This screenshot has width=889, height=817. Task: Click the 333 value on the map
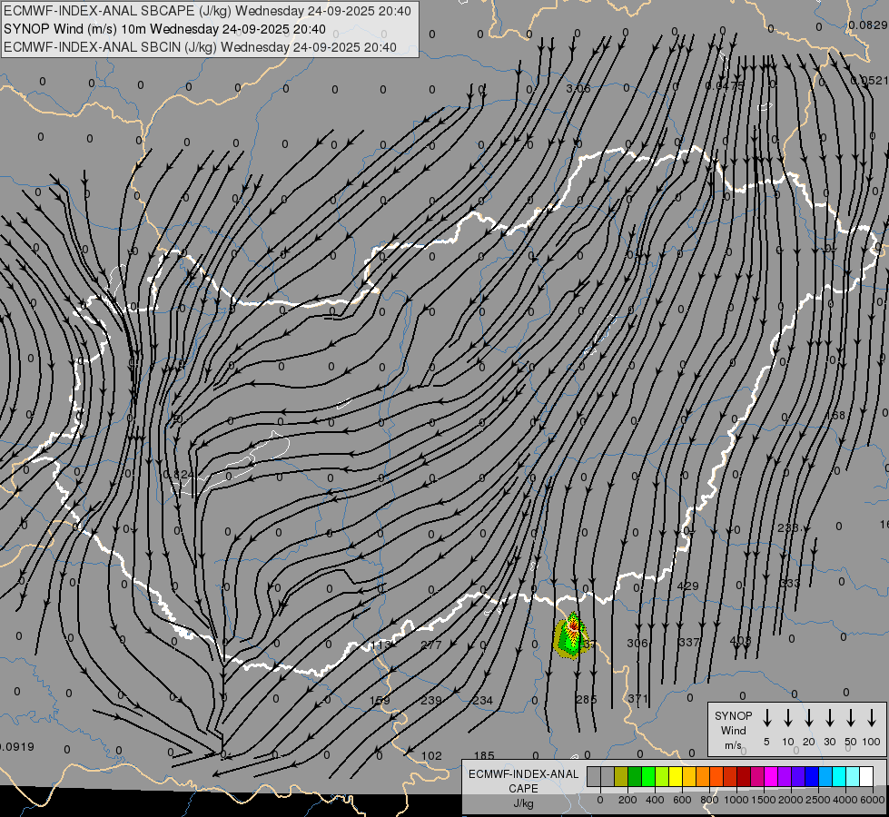click(x=789, y=584)
